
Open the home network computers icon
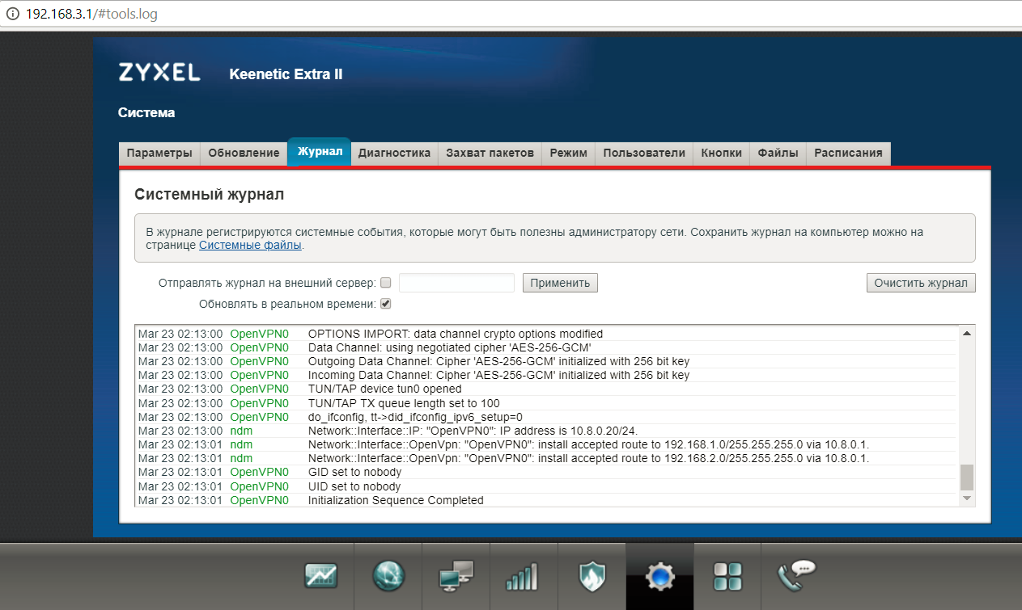(x=456, y=576)
